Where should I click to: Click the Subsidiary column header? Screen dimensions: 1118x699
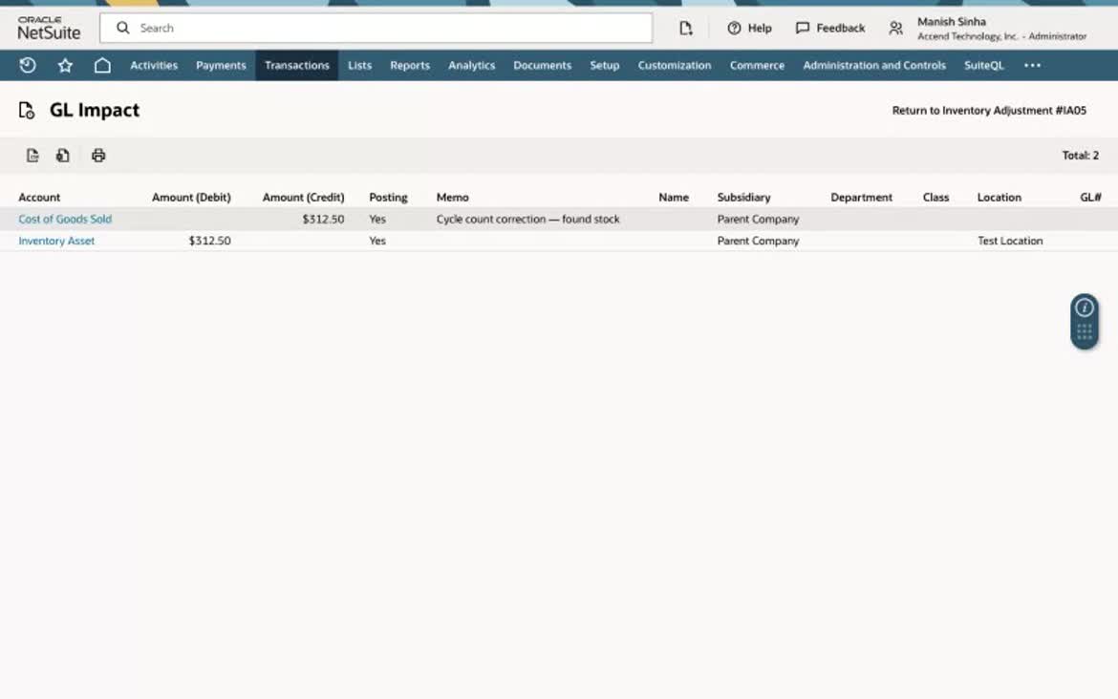coord(743,198)
